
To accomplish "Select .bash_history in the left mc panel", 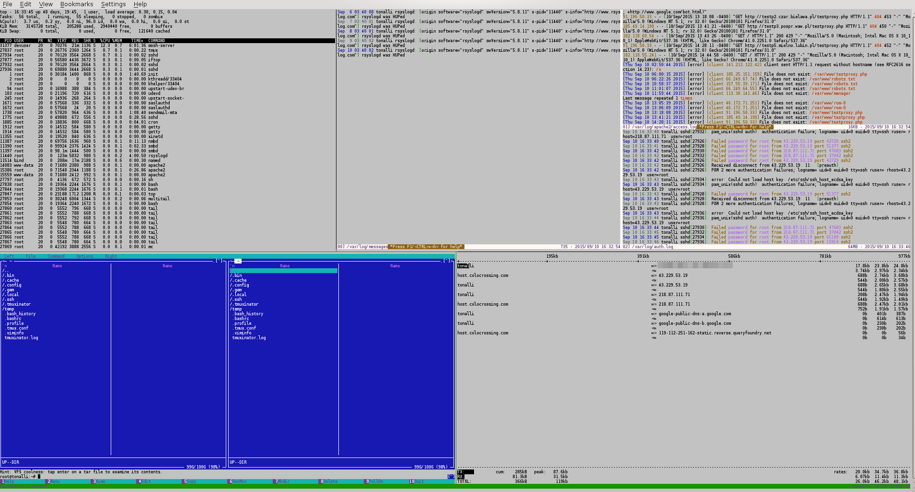I will [20, 314].
